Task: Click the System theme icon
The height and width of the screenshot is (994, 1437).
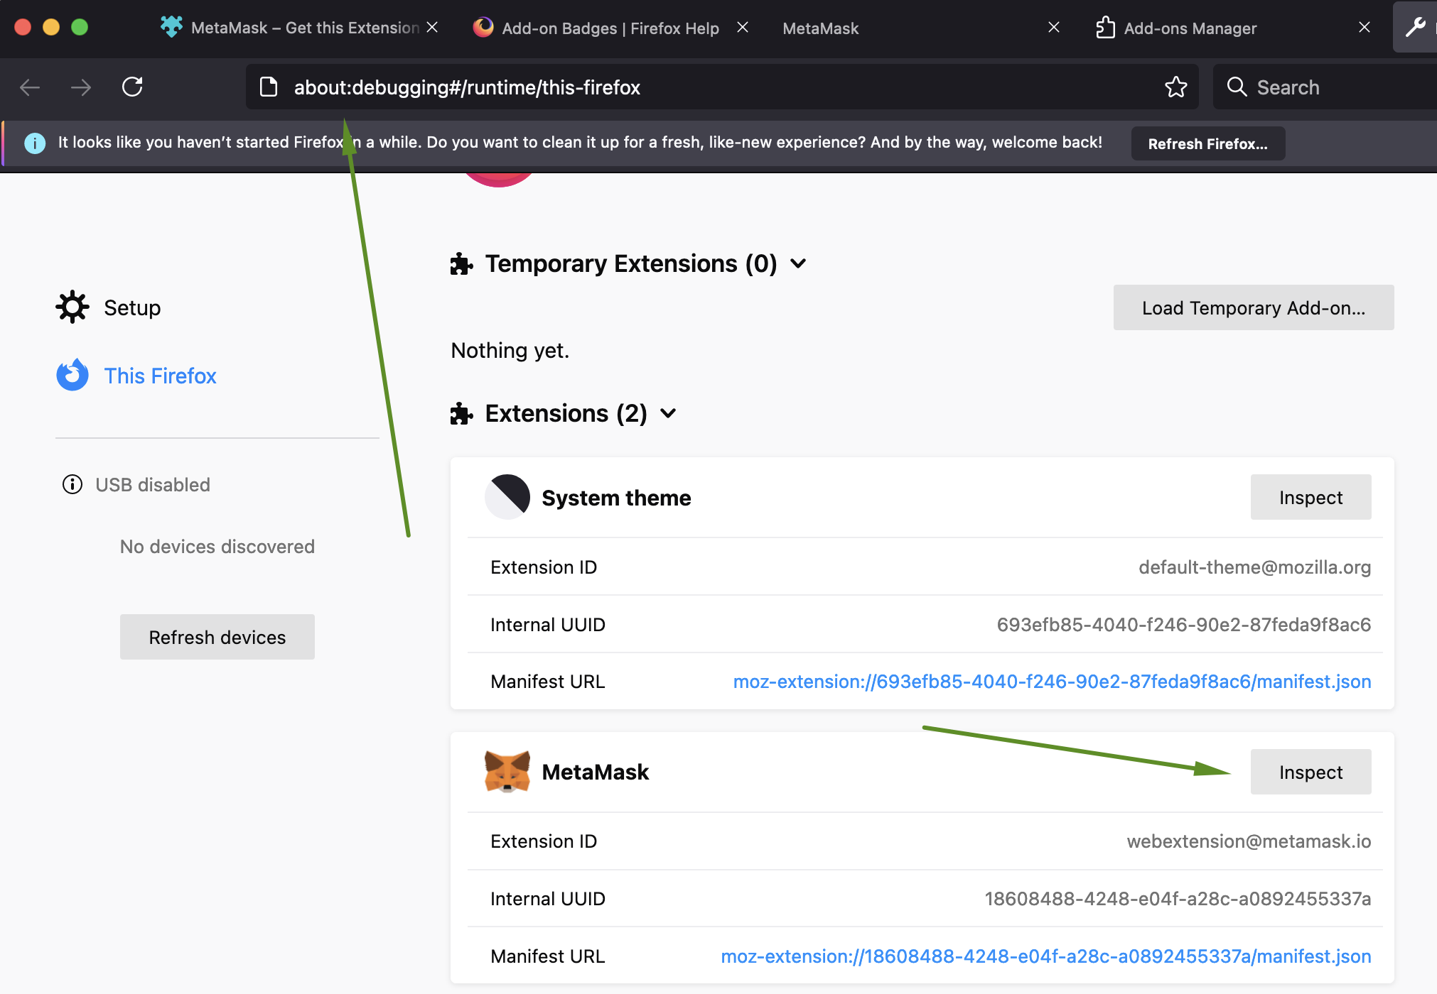Action: 507,497
